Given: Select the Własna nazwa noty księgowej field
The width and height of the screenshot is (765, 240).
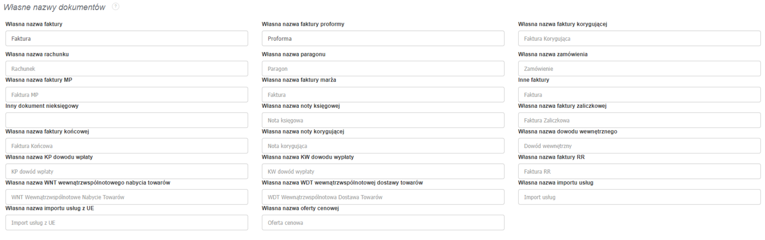Looking at the screenshot, I should click(382, 120).
